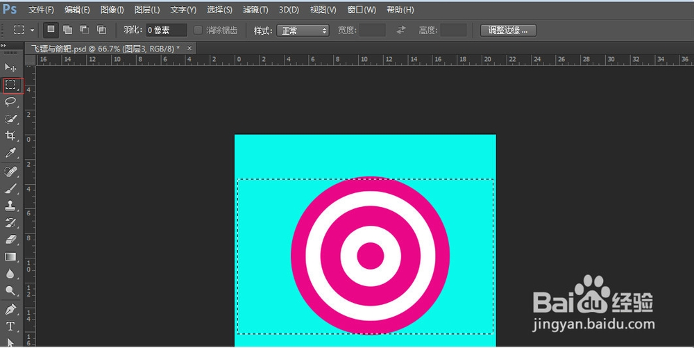The image size is (694, 348).
Task: Select the History Brush tool
Action: point(10,223)
